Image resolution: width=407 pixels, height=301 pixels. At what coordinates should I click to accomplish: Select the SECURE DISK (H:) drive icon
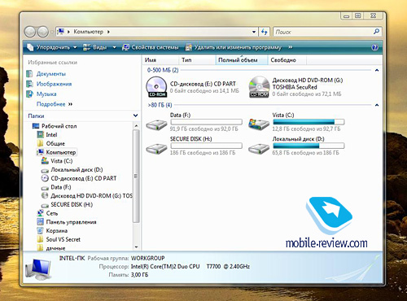pos(156,149)
